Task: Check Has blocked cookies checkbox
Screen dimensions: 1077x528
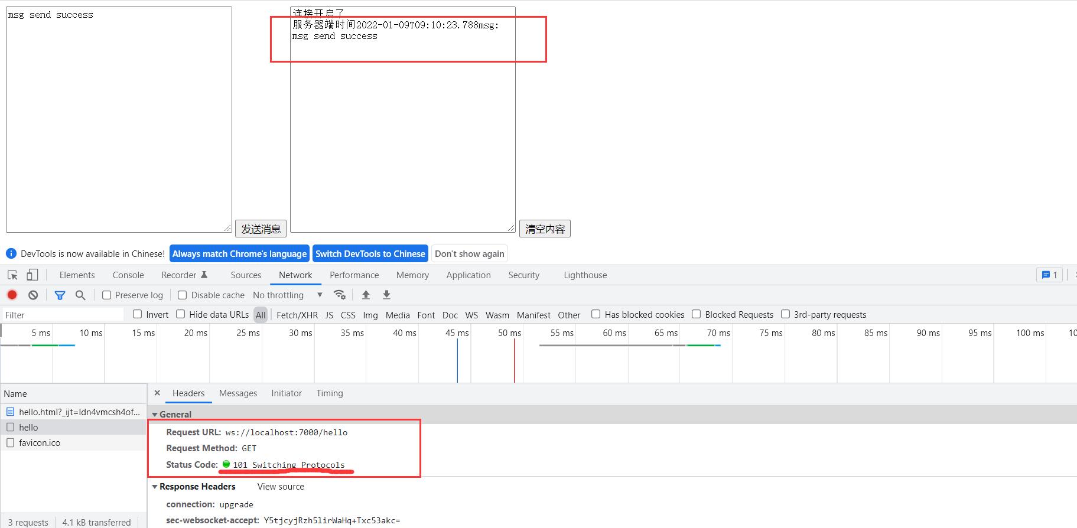Action: 596,314
